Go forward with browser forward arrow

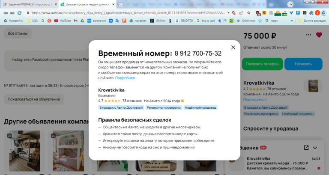click(x=12, y=13)
